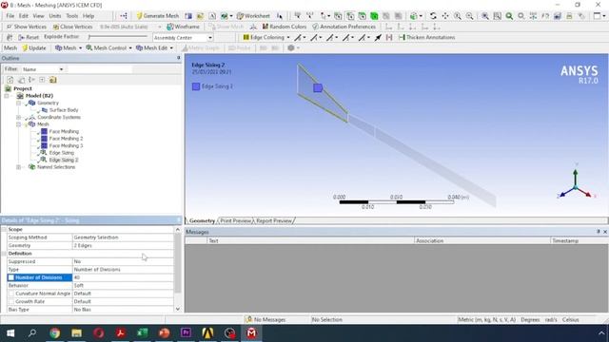Screen dimensions: 609x342
Task: Select the Pan view tool
Action: coord(445,16)
